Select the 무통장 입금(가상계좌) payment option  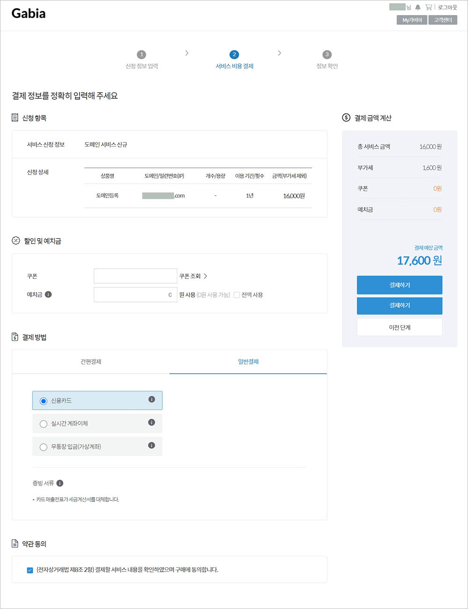(44, 447)
